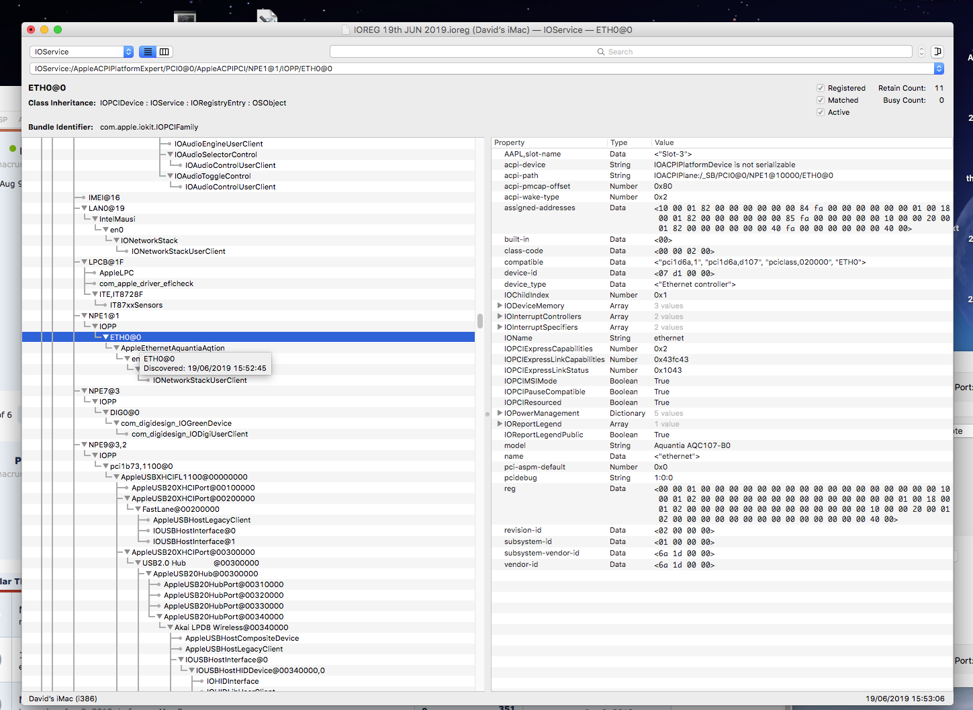The image size is (973, 710).
Task: Open the path history dropdown arrow
Action: 939,69
